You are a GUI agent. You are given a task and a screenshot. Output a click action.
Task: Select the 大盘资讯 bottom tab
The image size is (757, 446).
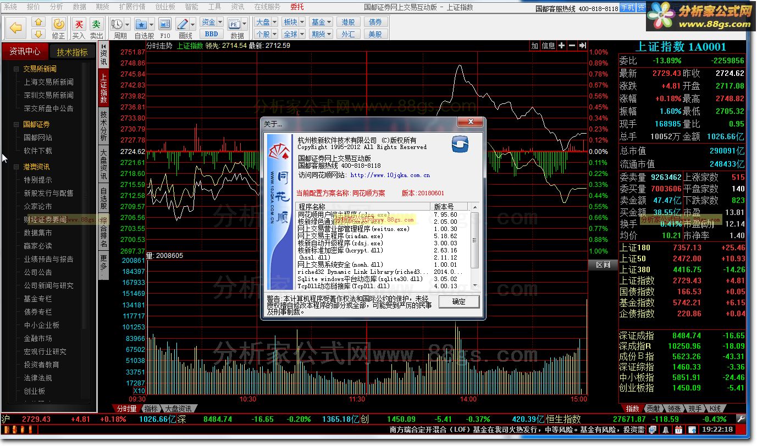(x=177, y=409)
